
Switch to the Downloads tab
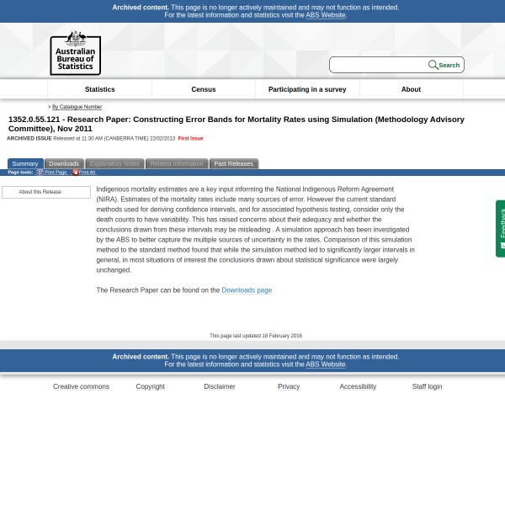click(x=64, y=163)
